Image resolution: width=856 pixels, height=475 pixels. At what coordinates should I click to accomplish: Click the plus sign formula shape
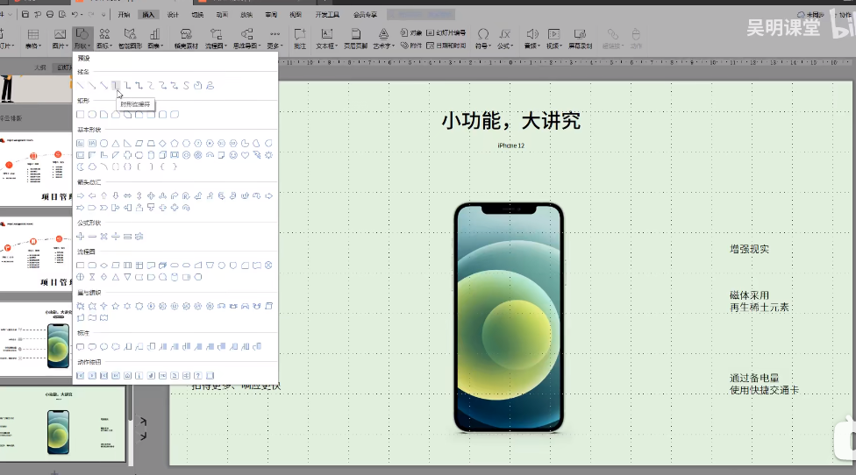click(x=81, y=237)
